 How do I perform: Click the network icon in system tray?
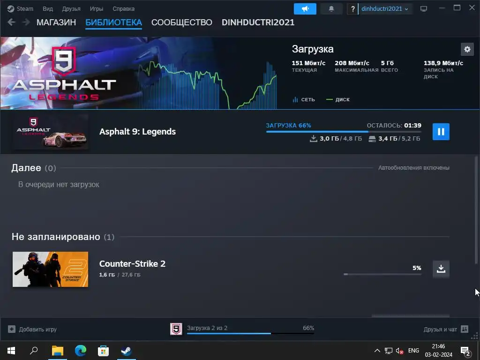click(389, 351)
